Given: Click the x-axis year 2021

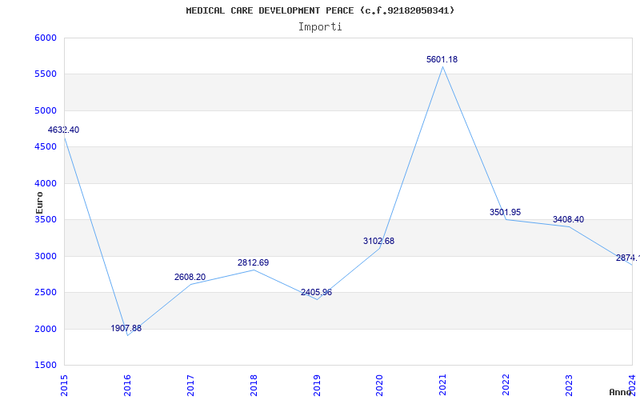Looking at the screenshot, I should (442, 385).
